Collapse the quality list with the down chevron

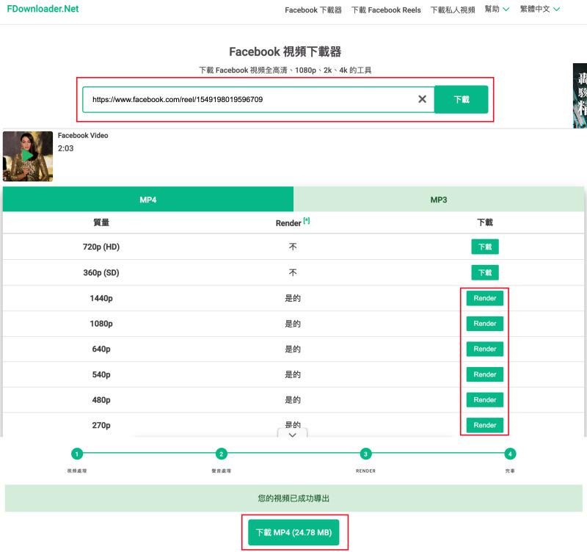tap(292, 435)
